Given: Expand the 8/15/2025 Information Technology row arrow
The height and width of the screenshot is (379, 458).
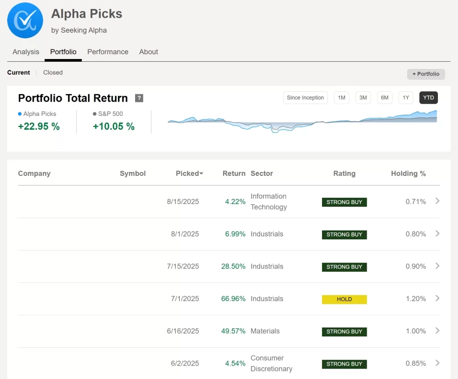Looking at the screenshot, I should coord(437,201).
